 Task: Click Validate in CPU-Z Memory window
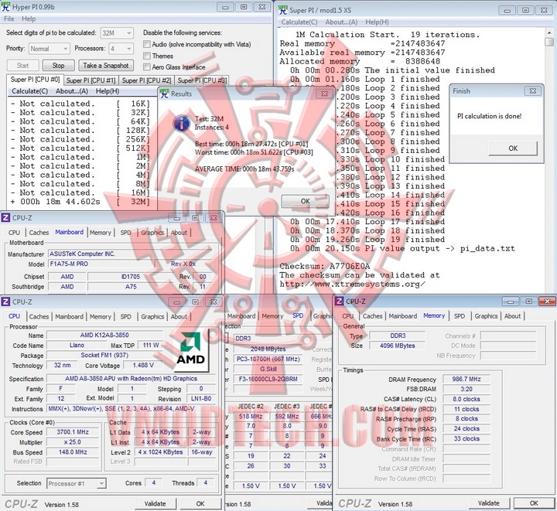[x=488, y=502]
